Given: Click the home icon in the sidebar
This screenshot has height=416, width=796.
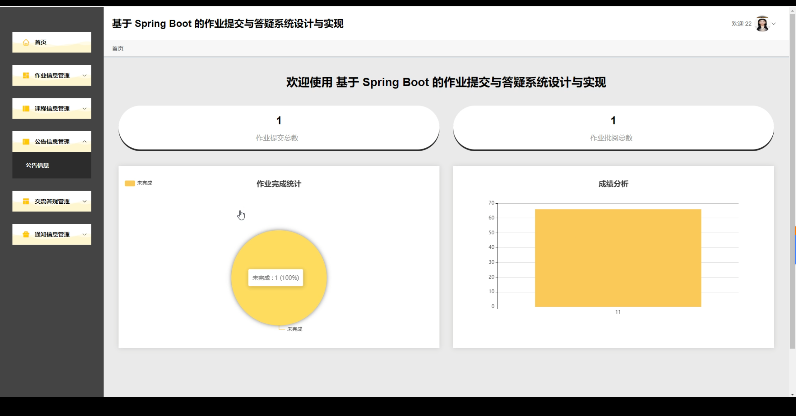Looking at the screenshot, I should 26,42.
